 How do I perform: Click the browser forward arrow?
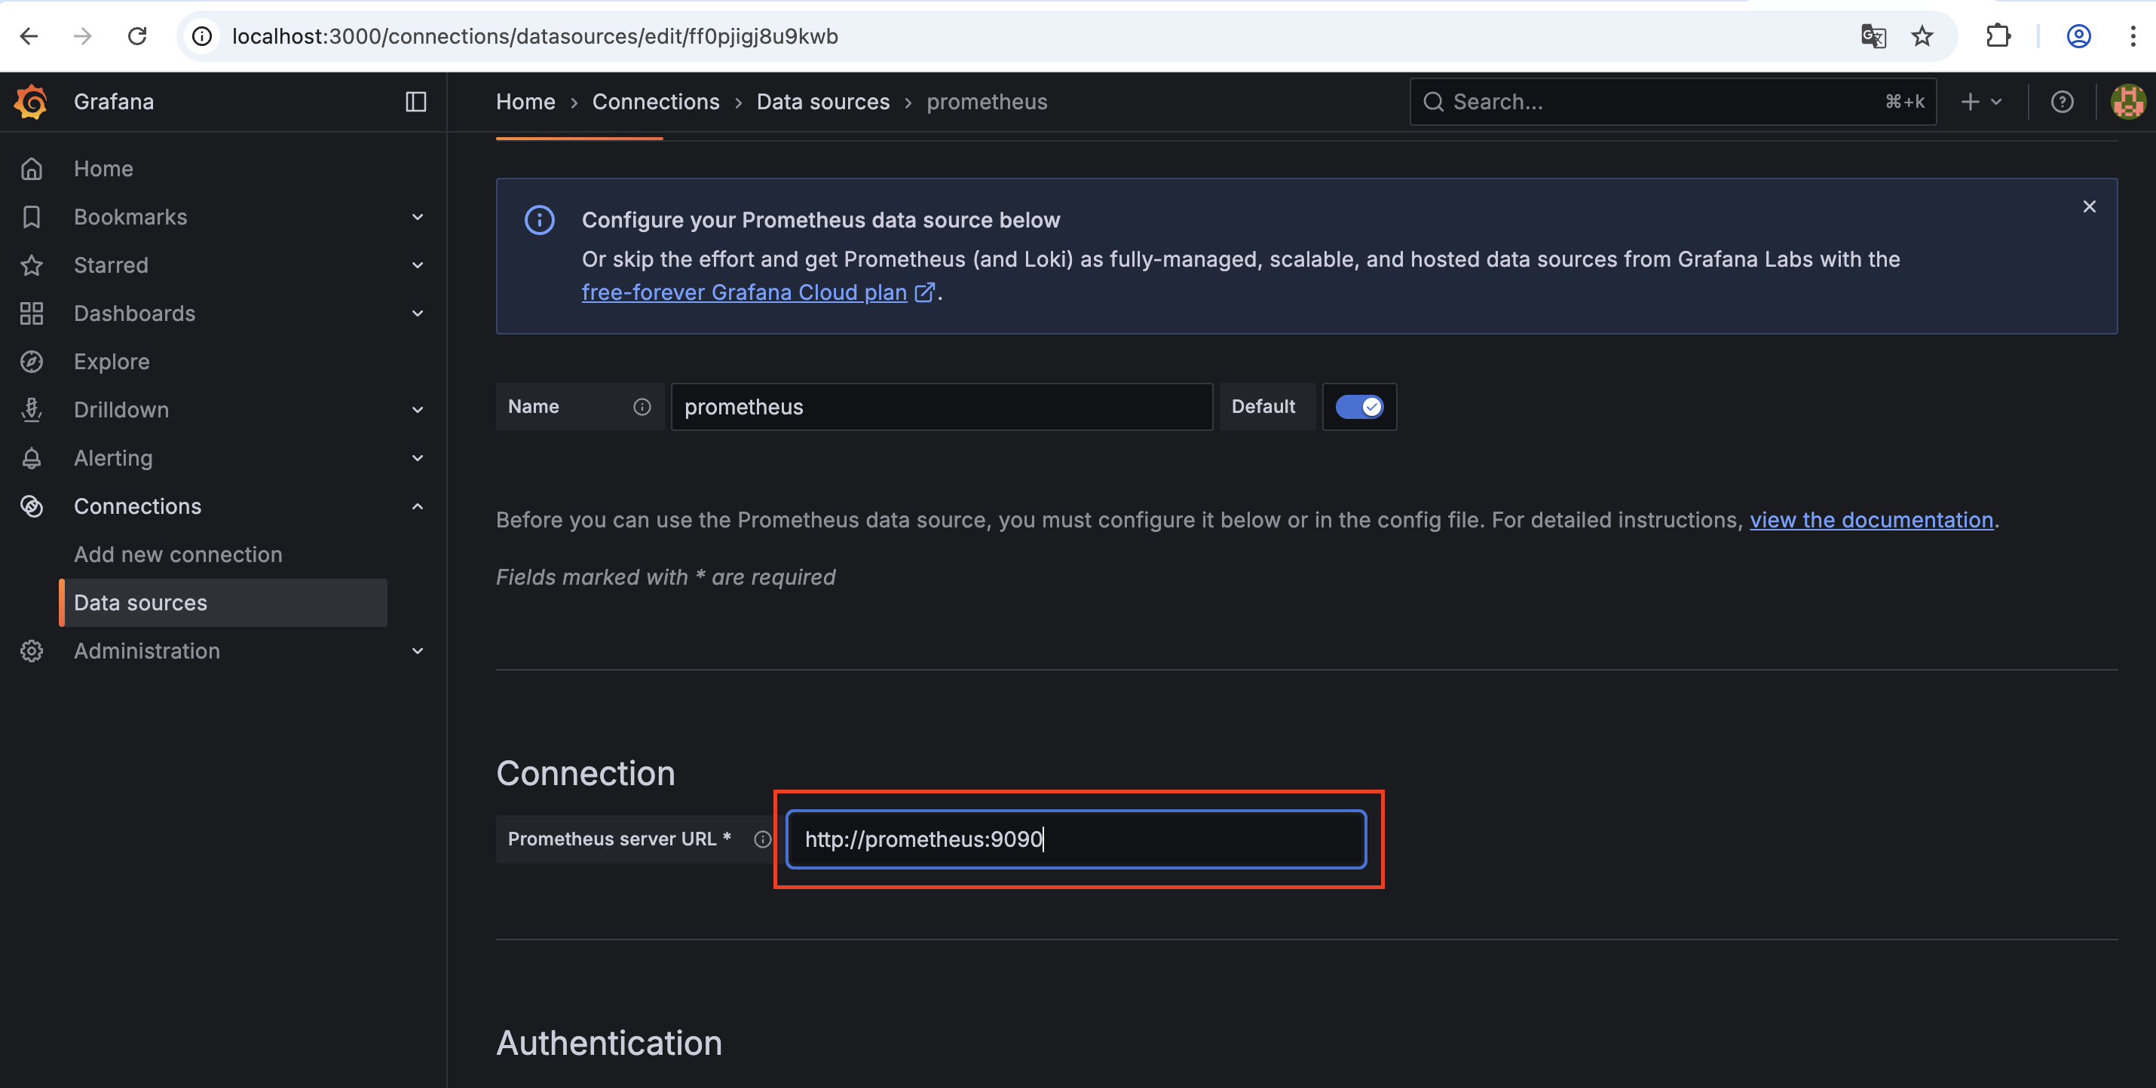[x=83, y=36]
